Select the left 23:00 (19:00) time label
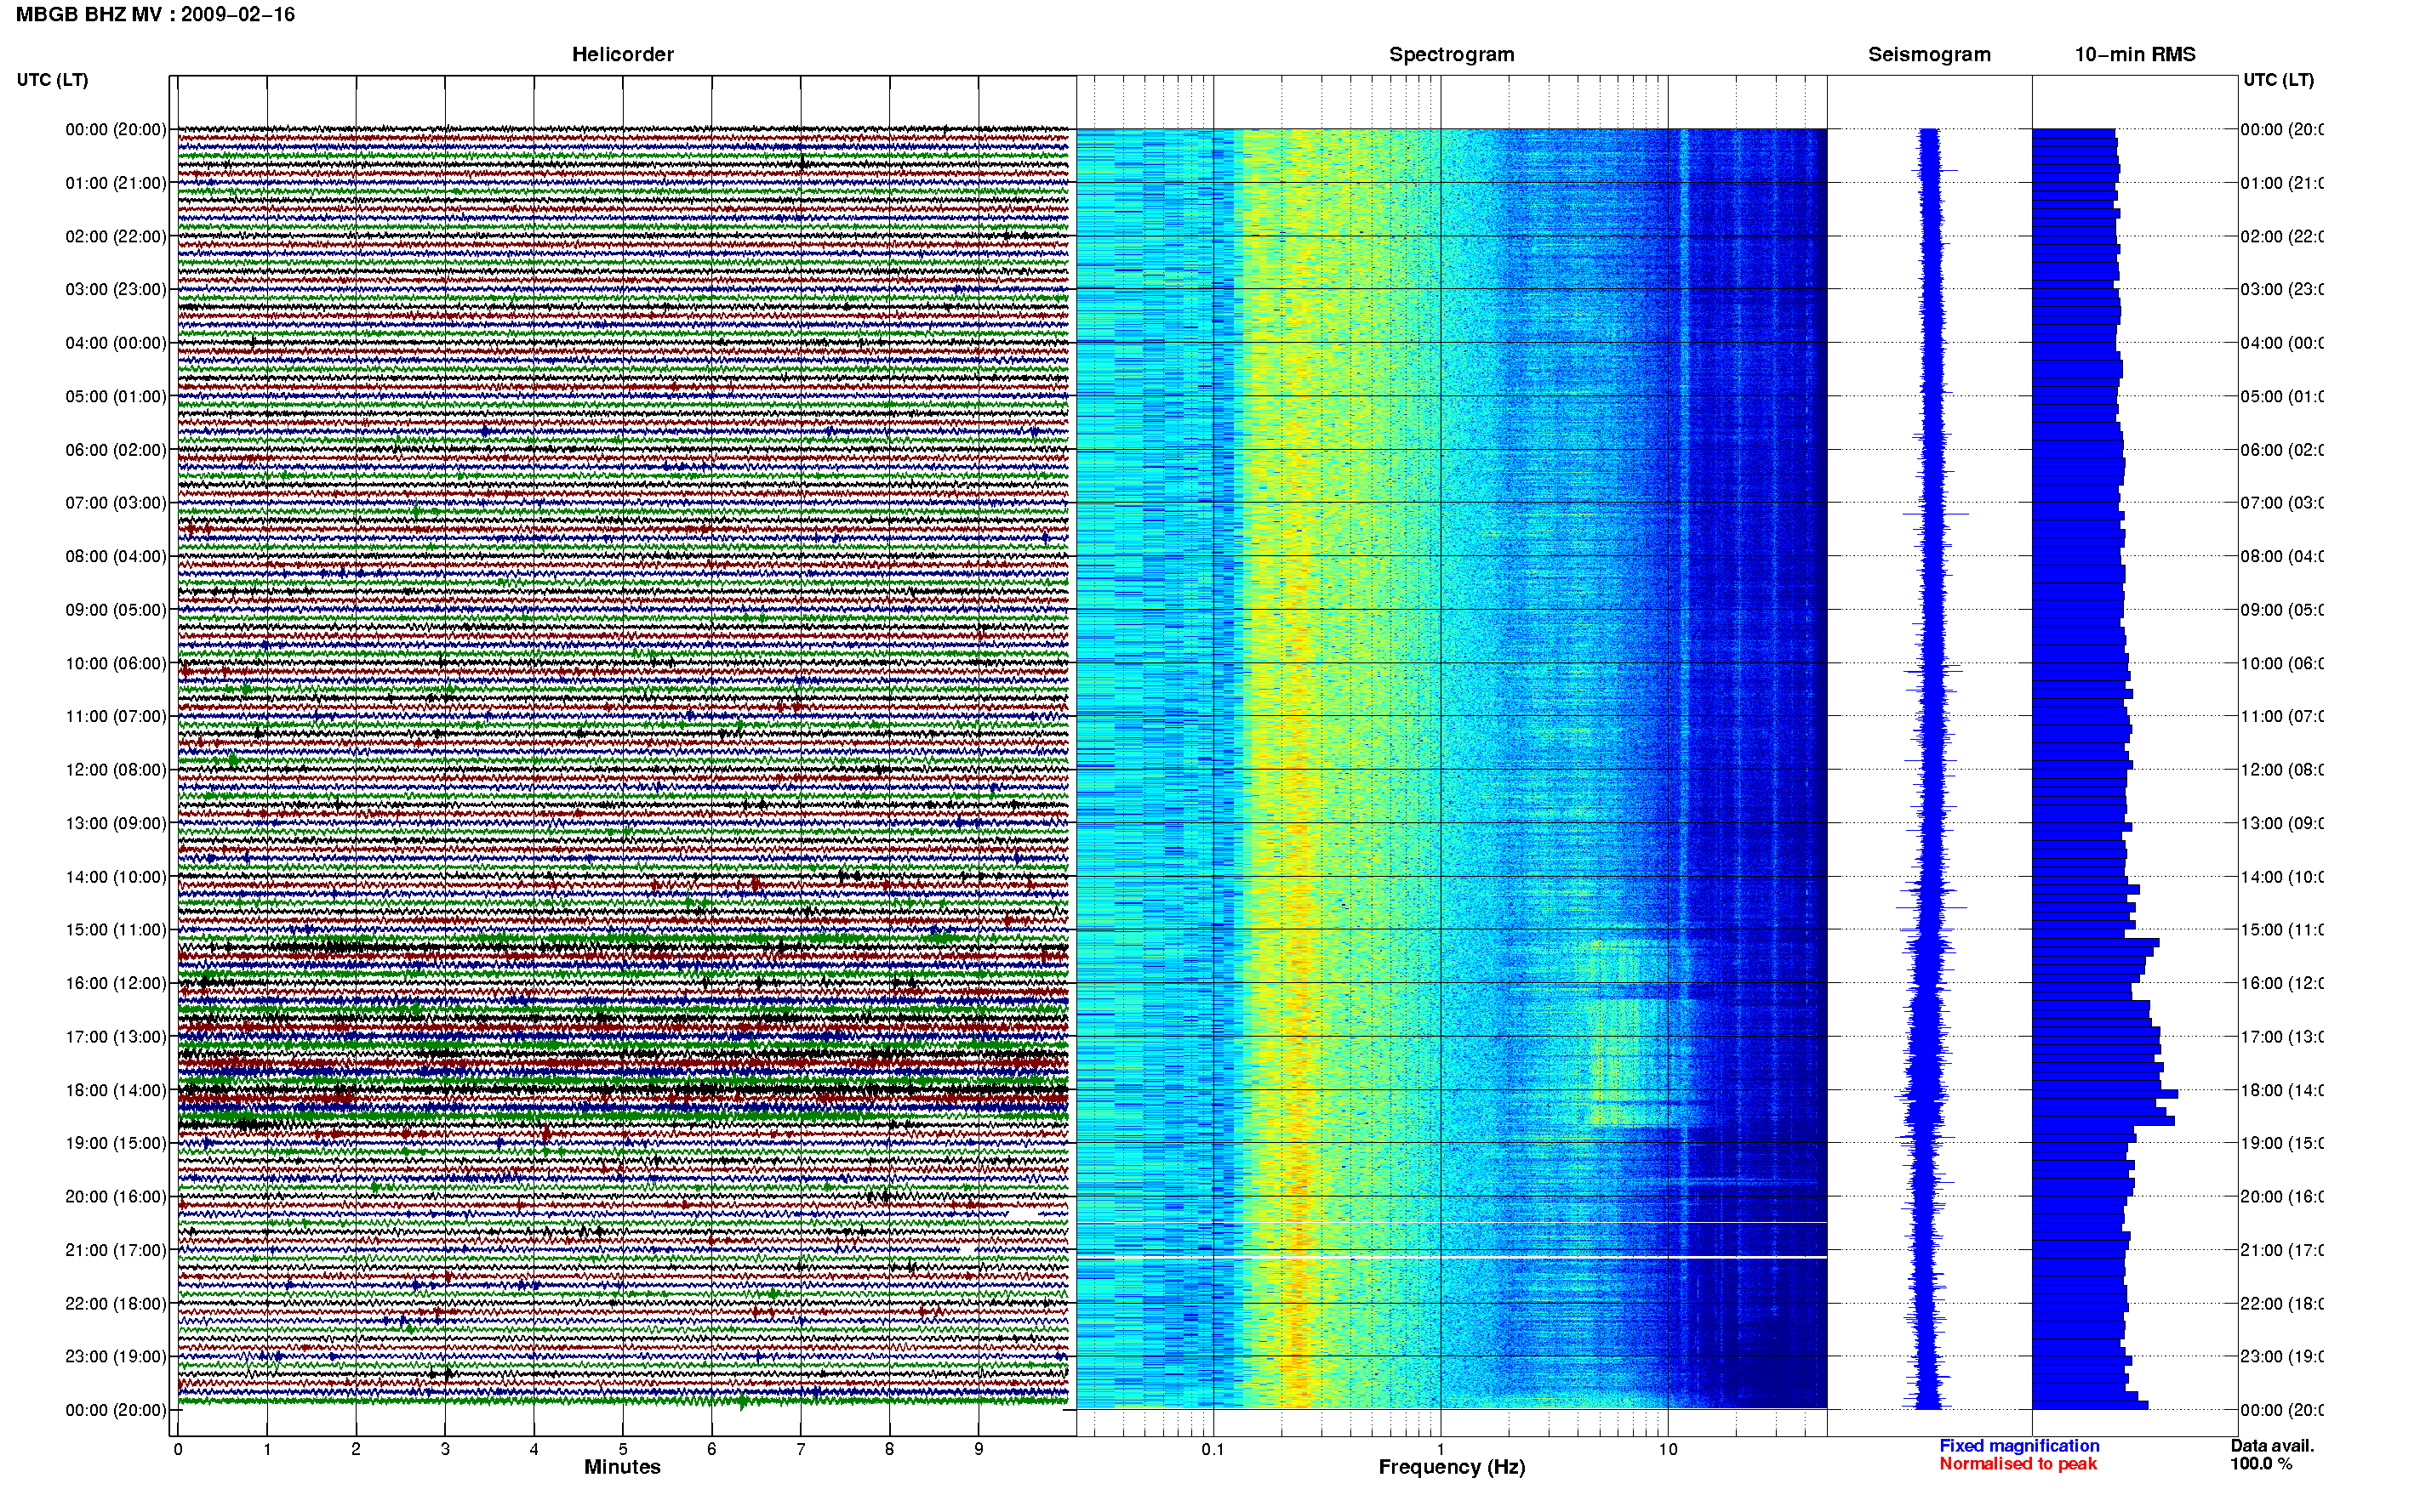The height and width of the screenshot is (1512, 2420). (116, 1356)
